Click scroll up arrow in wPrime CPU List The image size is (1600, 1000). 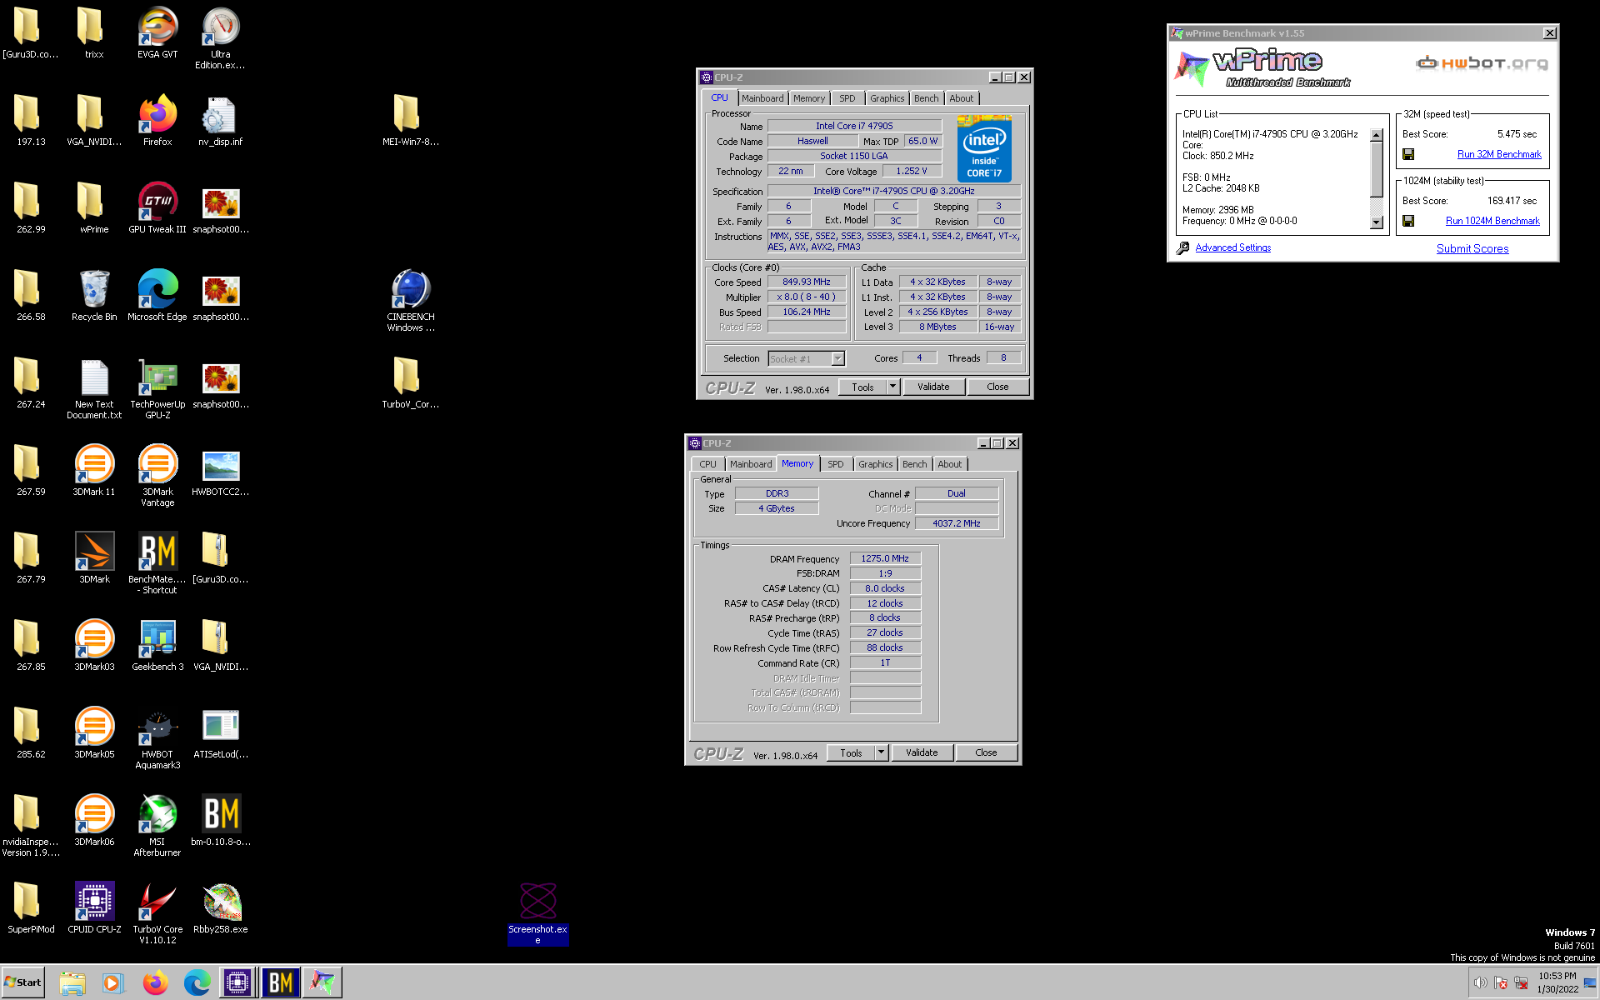pos(1377,135)
